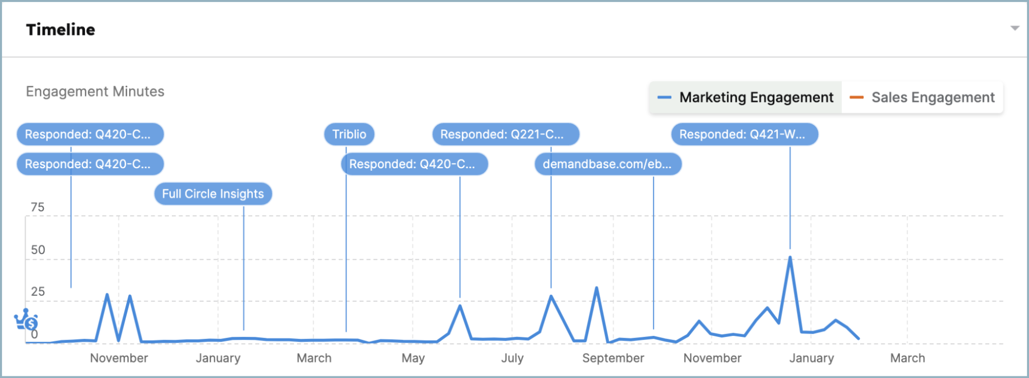Click the orange Sales Engagement line swatch
This screenshot has width=1029, height=378.
(x=856, y=97)
